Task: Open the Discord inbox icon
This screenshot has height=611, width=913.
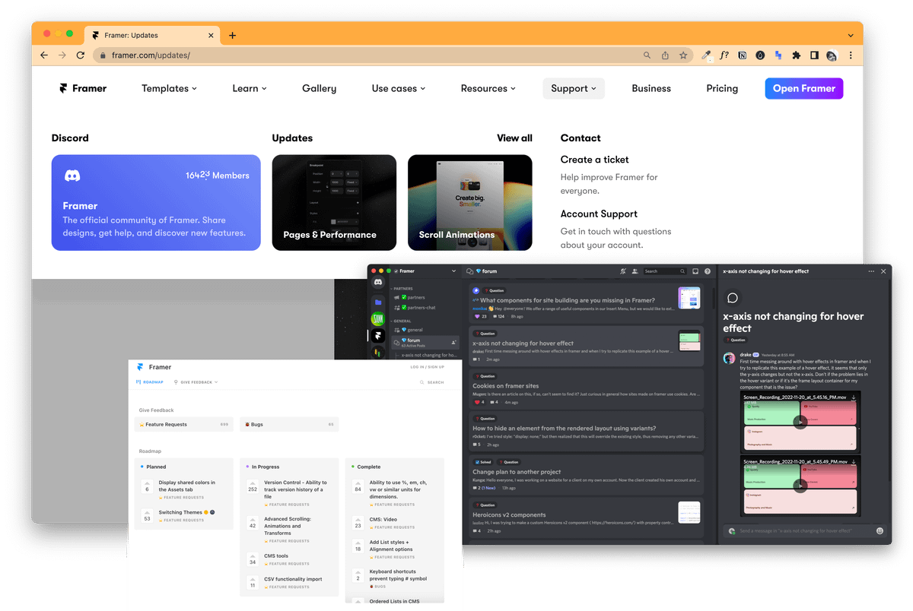Action: (695, 271)
